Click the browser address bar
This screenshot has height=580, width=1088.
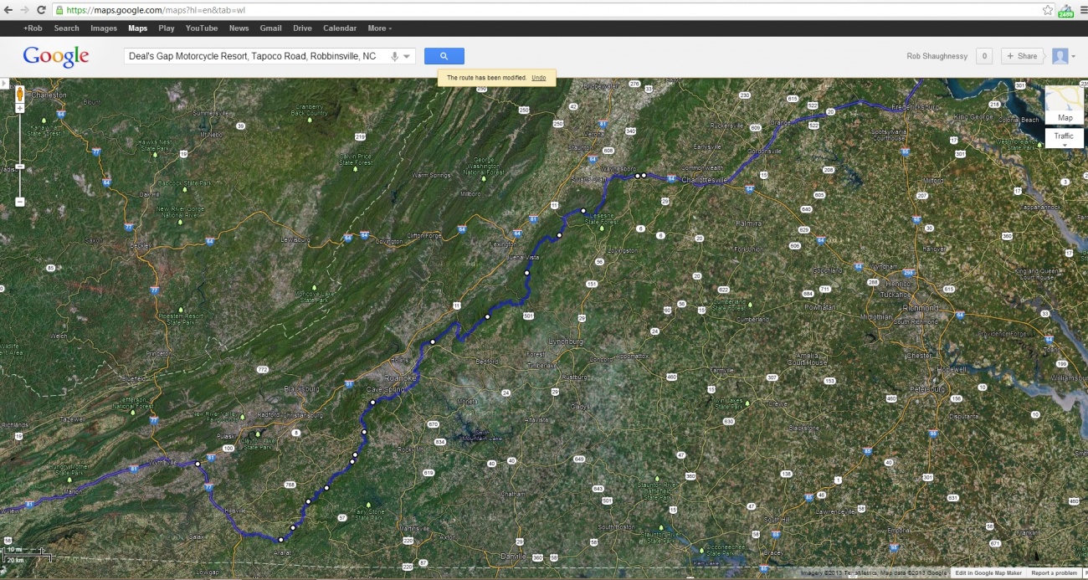point(544,10)
